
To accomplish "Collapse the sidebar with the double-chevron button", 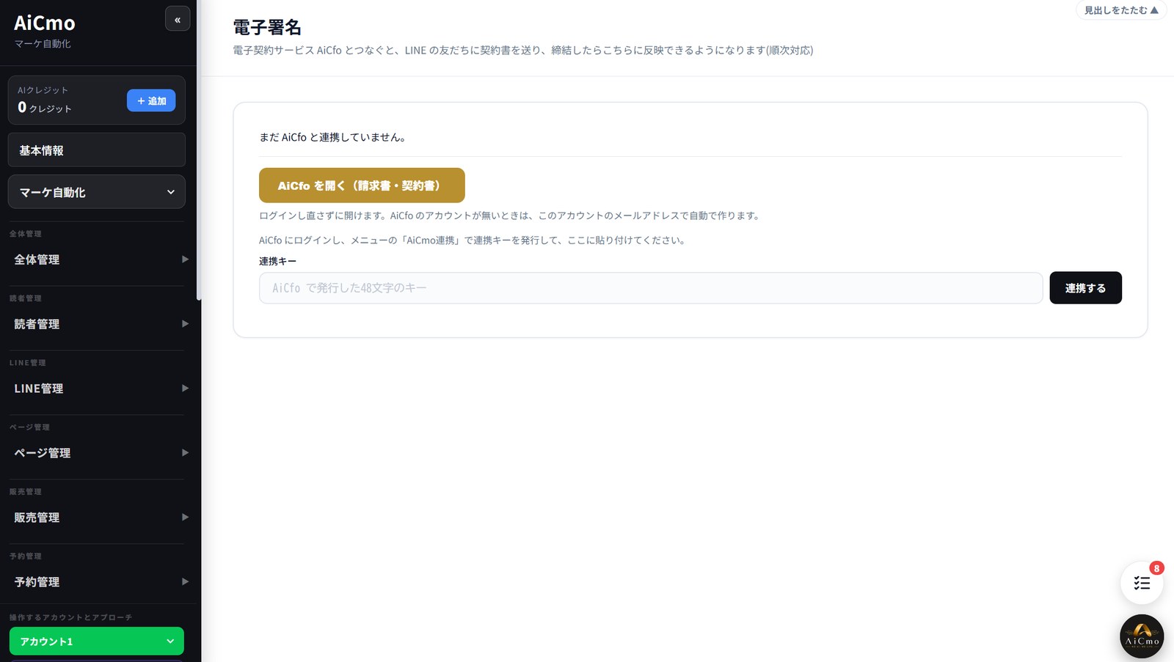I will [178, 19].
